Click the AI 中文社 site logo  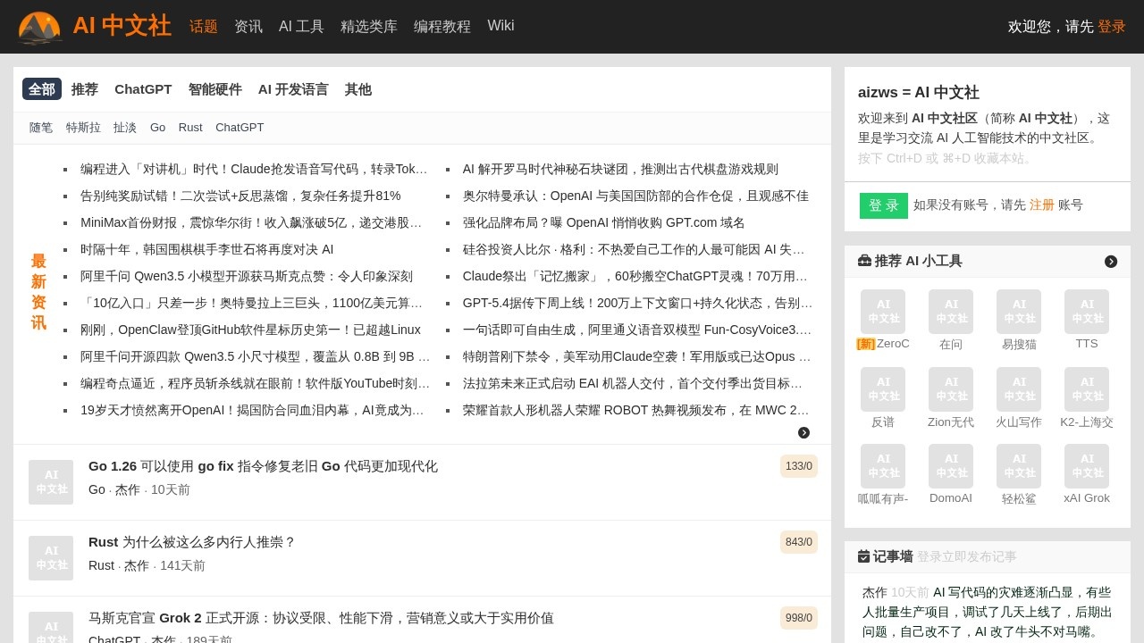tap(94, 27)
